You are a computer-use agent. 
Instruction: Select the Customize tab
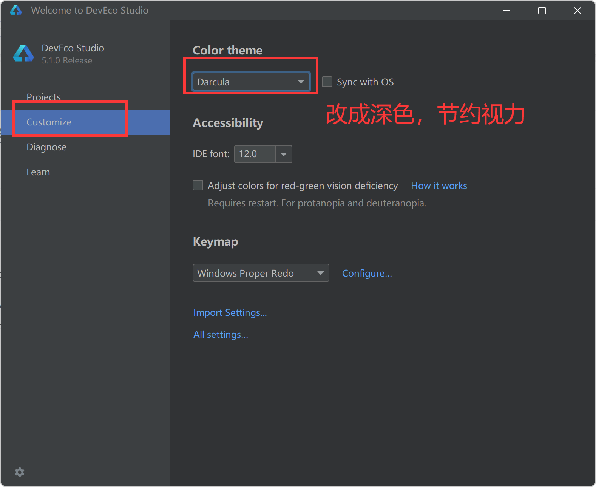pos(85,122)
